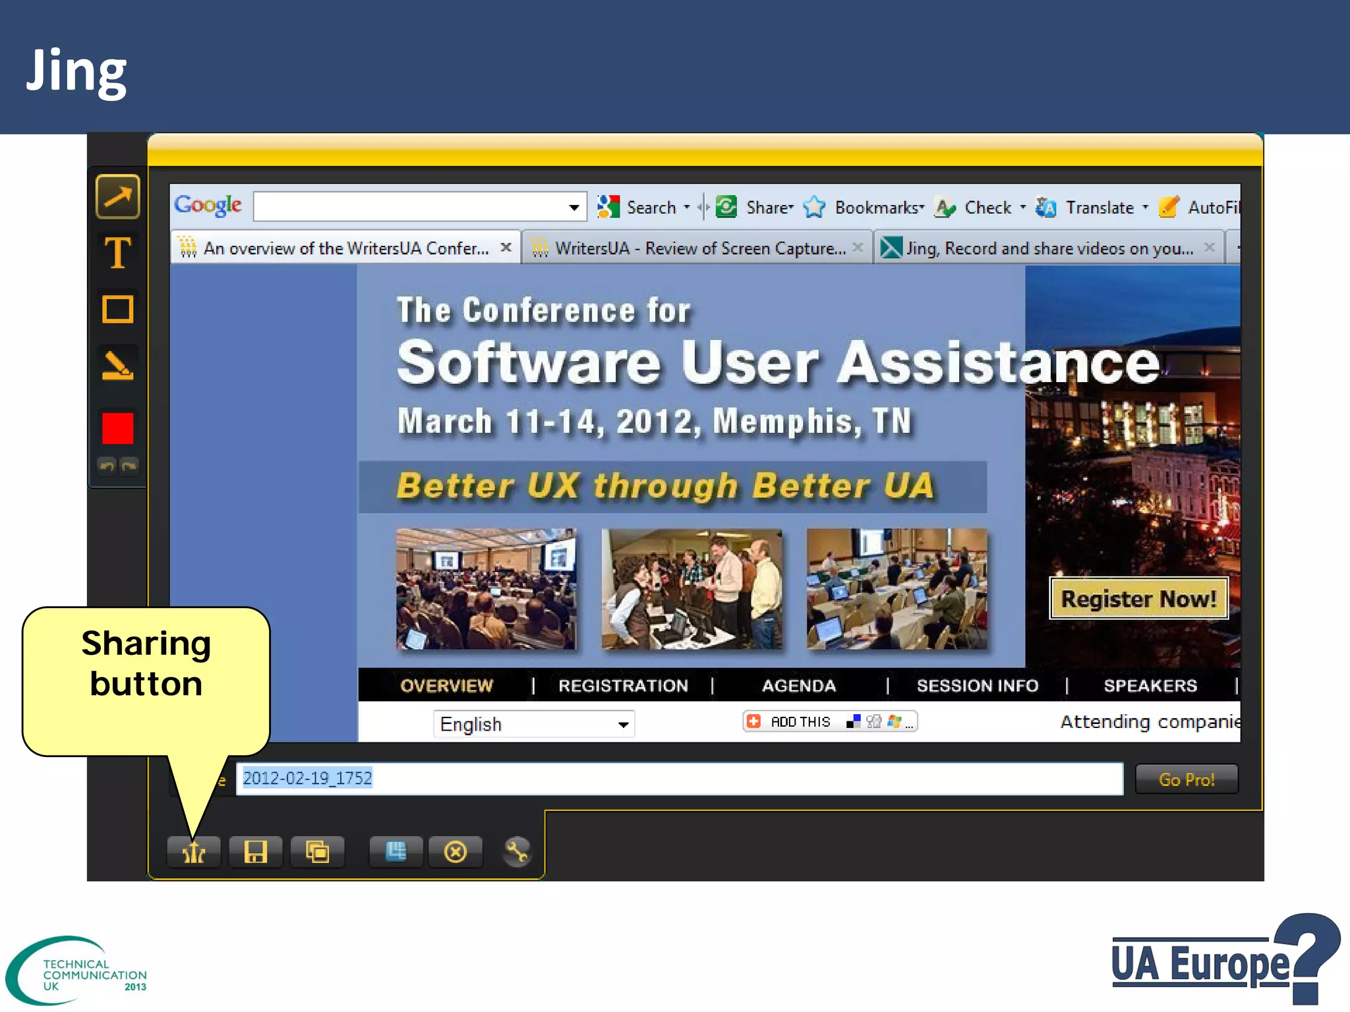Click the AutoFill pencil icon
The height and width of the screenshot is (1012, 1350).
(x=1169, y=207)
